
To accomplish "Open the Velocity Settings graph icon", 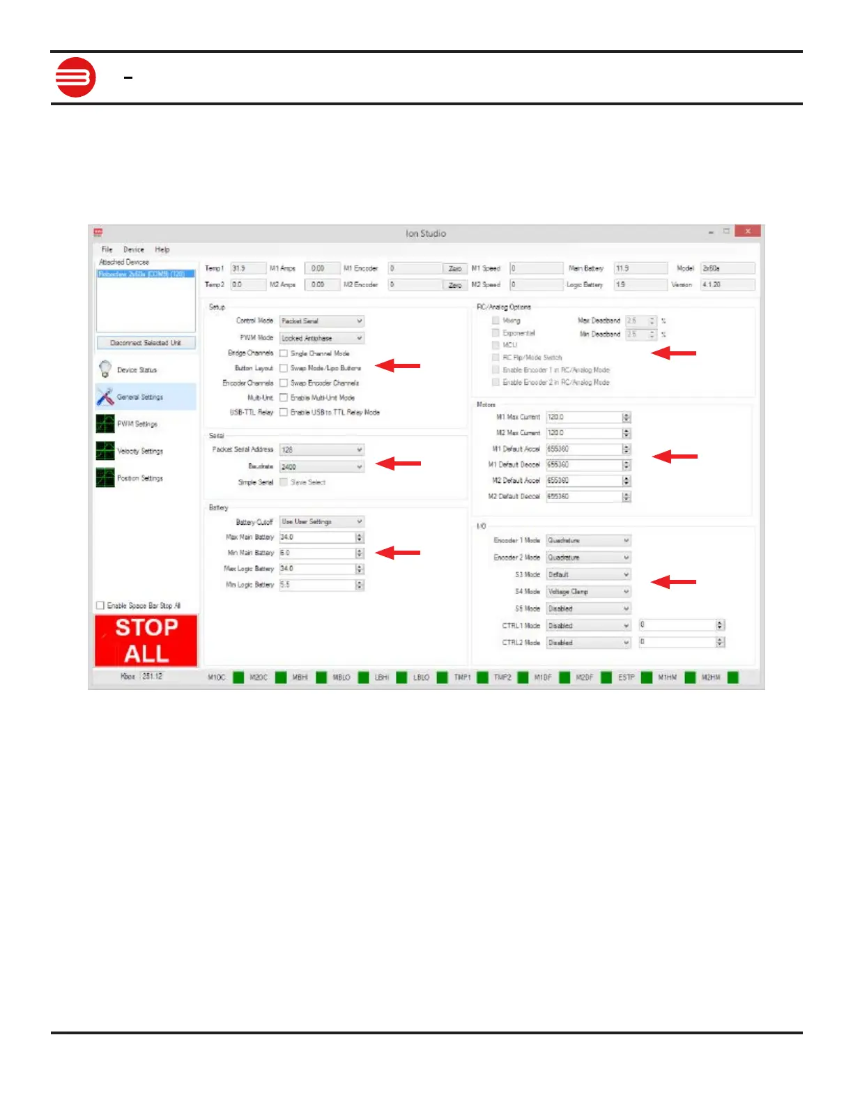I will coord(105,451).
